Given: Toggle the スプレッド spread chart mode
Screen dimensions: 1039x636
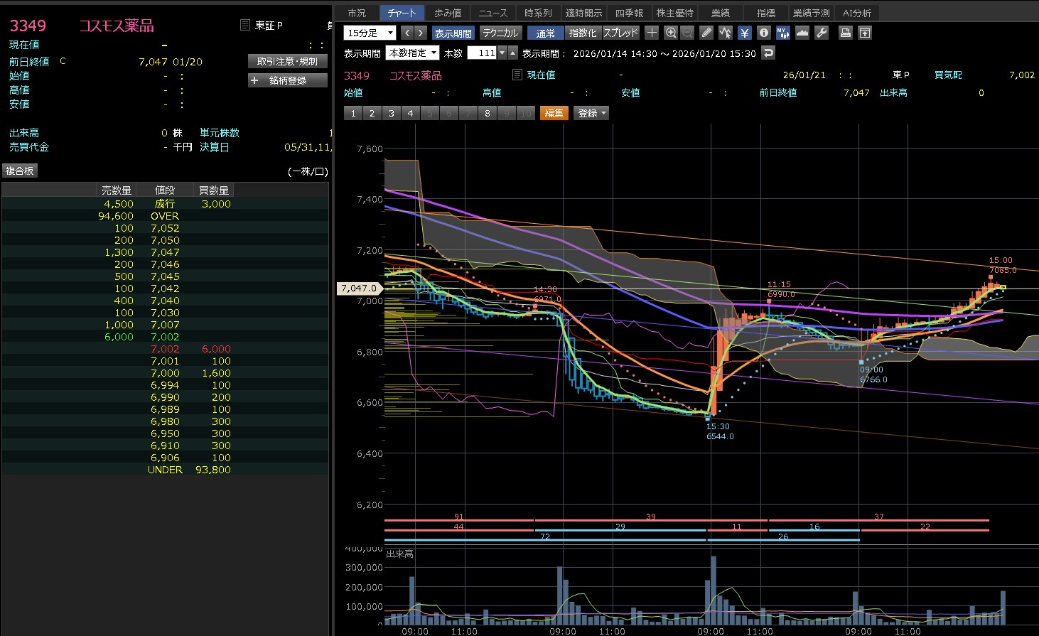Looking at the screenshot, I should [x=620, y=33].
